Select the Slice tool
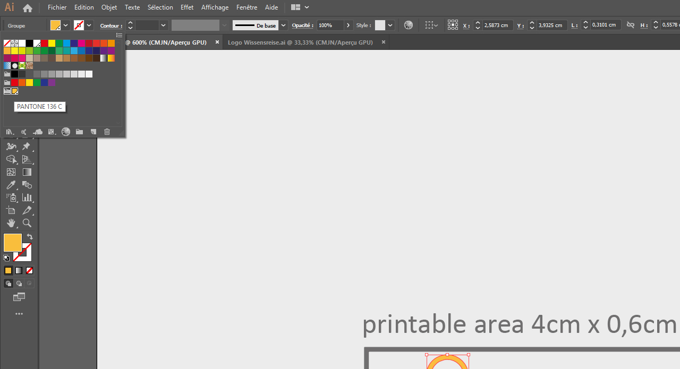 click(27, 210)
